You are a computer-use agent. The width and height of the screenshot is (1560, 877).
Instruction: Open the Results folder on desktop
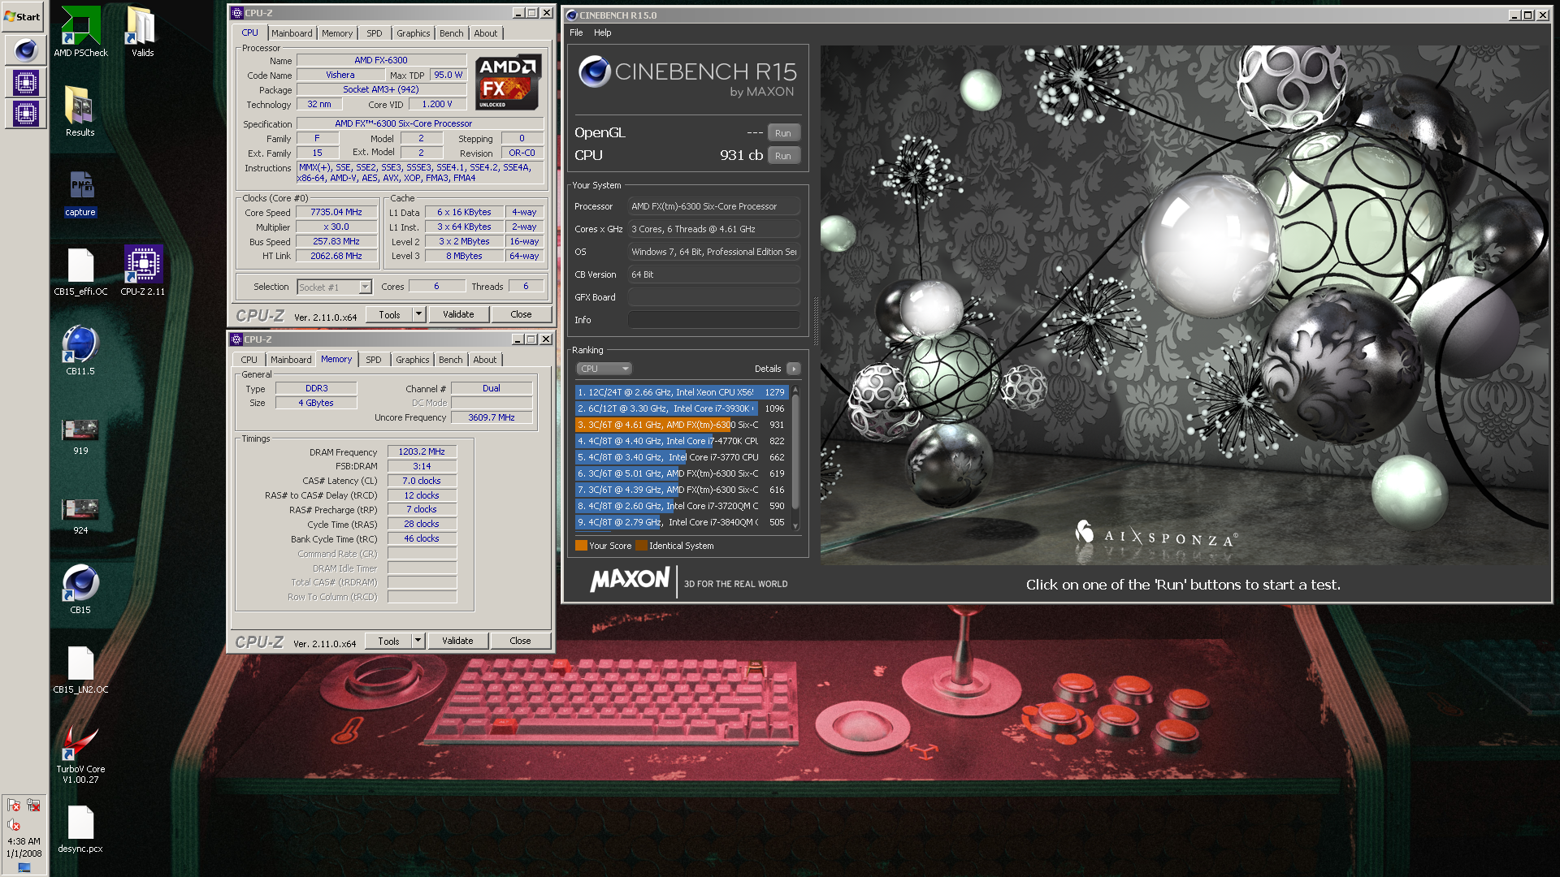tap(80, 110)
